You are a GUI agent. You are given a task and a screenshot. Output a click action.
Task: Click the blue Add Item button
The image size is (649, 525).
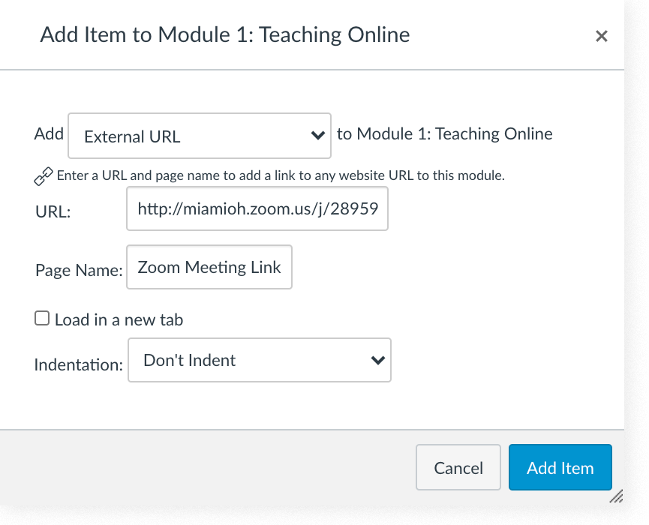[560, 467]
